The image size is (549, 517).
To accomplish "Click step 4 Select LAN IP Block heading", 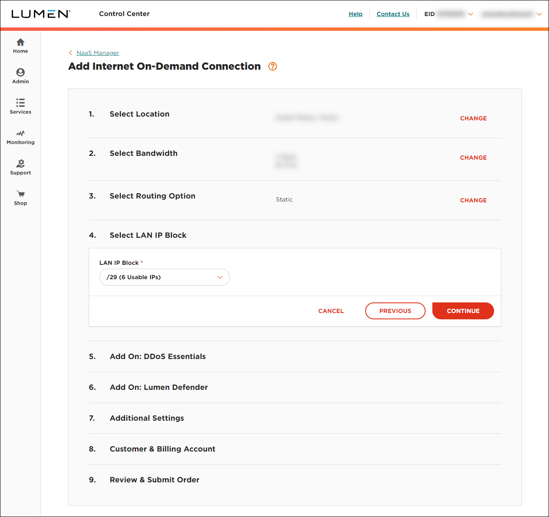I will tap(148, 235).
